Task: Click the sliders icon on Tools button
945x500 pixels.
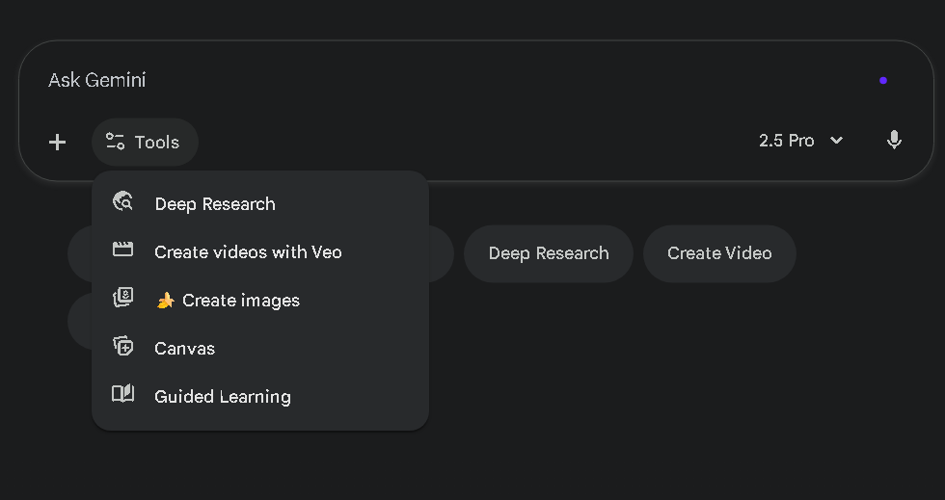Action: (x=115, y=143)
